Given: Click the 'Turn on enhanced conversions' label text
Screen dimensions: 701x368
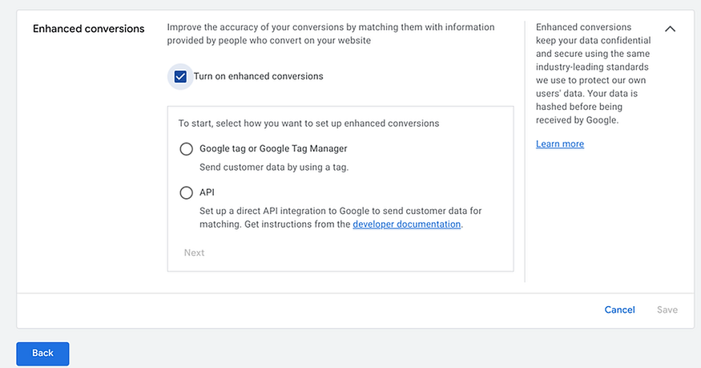Looking at the screenshot, I should 258,77.
